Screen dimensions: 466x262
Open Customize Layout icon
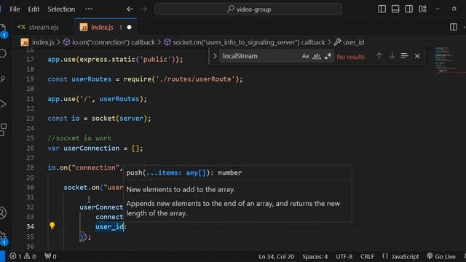click(422, 9)
